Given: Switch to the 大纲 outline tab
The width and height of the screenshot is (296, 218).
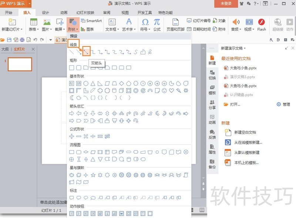Looking at the screenshot, I should click(5, 49).
